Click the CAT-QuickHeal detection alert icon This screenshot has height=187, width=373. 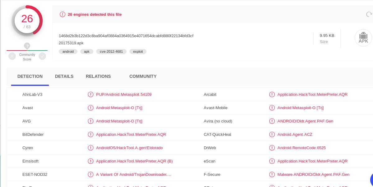(x=272, y=134)
